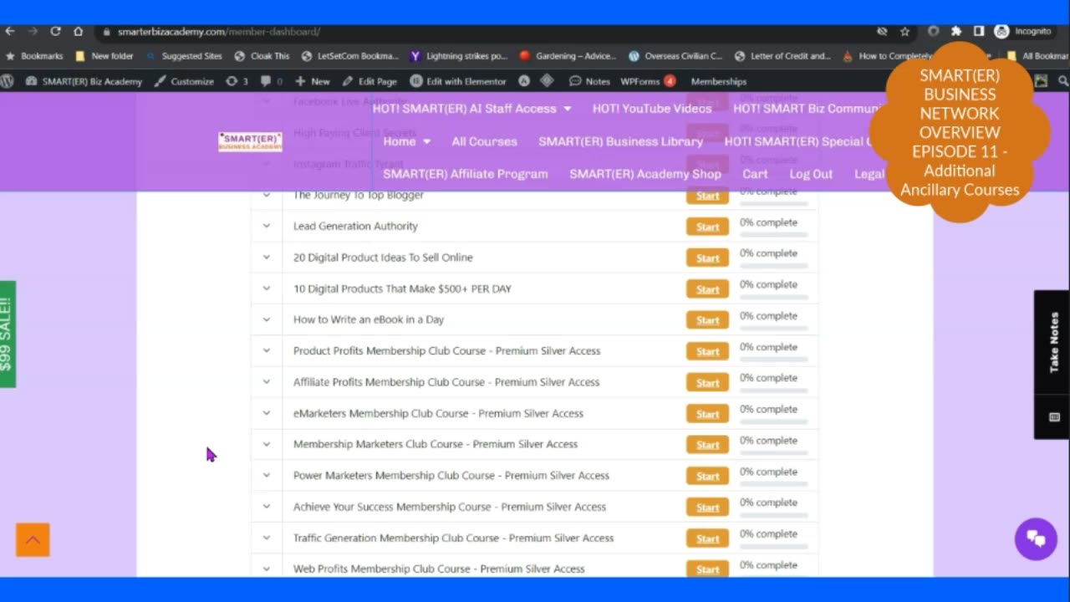Click Customize in the admin bar
The width and height of the screenshot is (1070, 602).
pyautogui.click(x=185, y=81)
